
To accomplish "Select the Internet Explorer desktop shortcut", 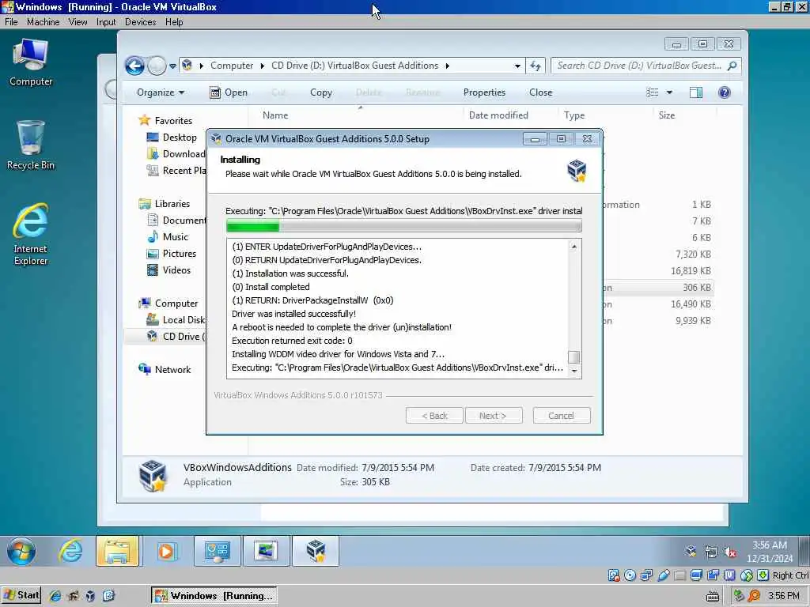I will [31, 234].
